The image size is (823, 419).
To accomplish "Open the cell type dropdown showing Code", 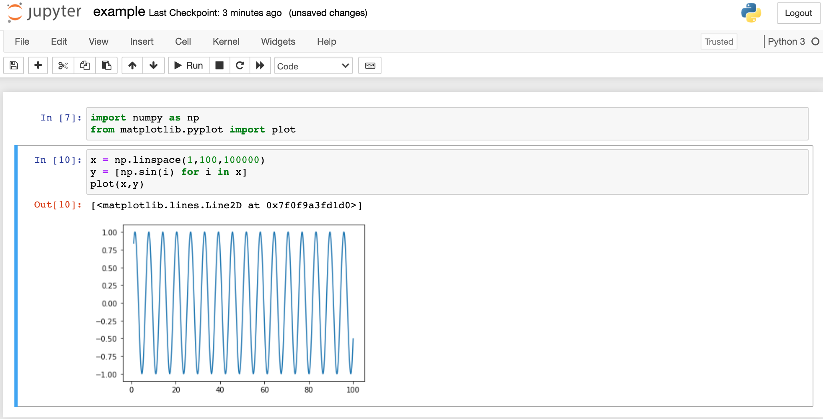I will coord(313,66).
